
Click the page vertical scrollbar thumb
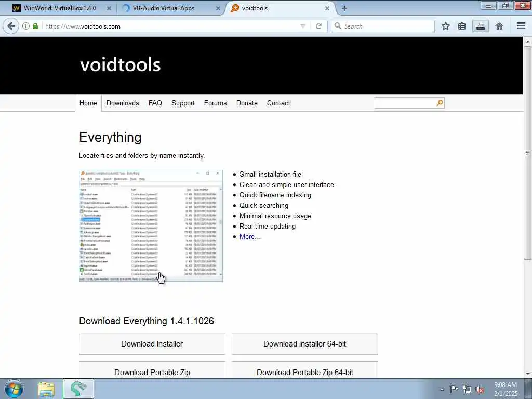[x=528, y=153]
